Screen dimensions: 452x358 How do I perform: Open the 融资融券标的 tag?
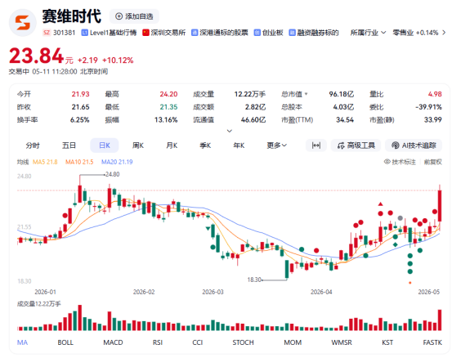(x=314, y=33)
